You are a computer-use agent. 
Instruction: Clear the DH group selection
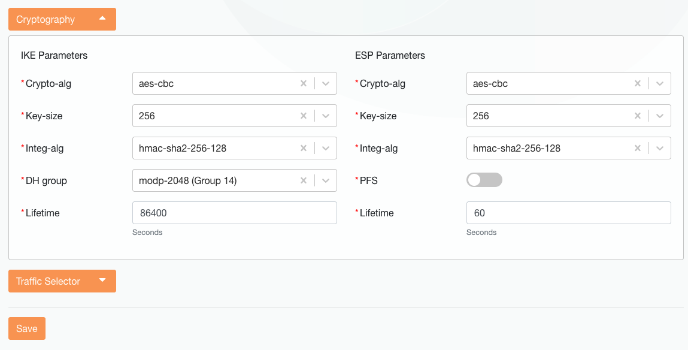point(304,180)
